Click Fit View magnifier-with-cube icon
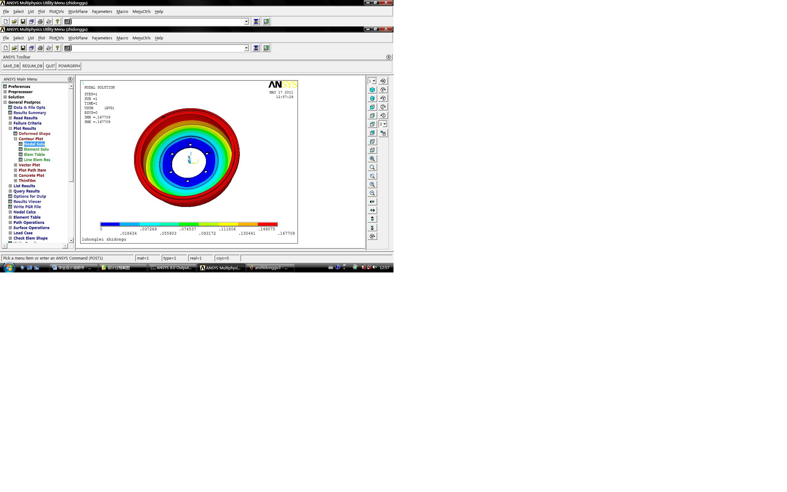 tap(372, 159)
